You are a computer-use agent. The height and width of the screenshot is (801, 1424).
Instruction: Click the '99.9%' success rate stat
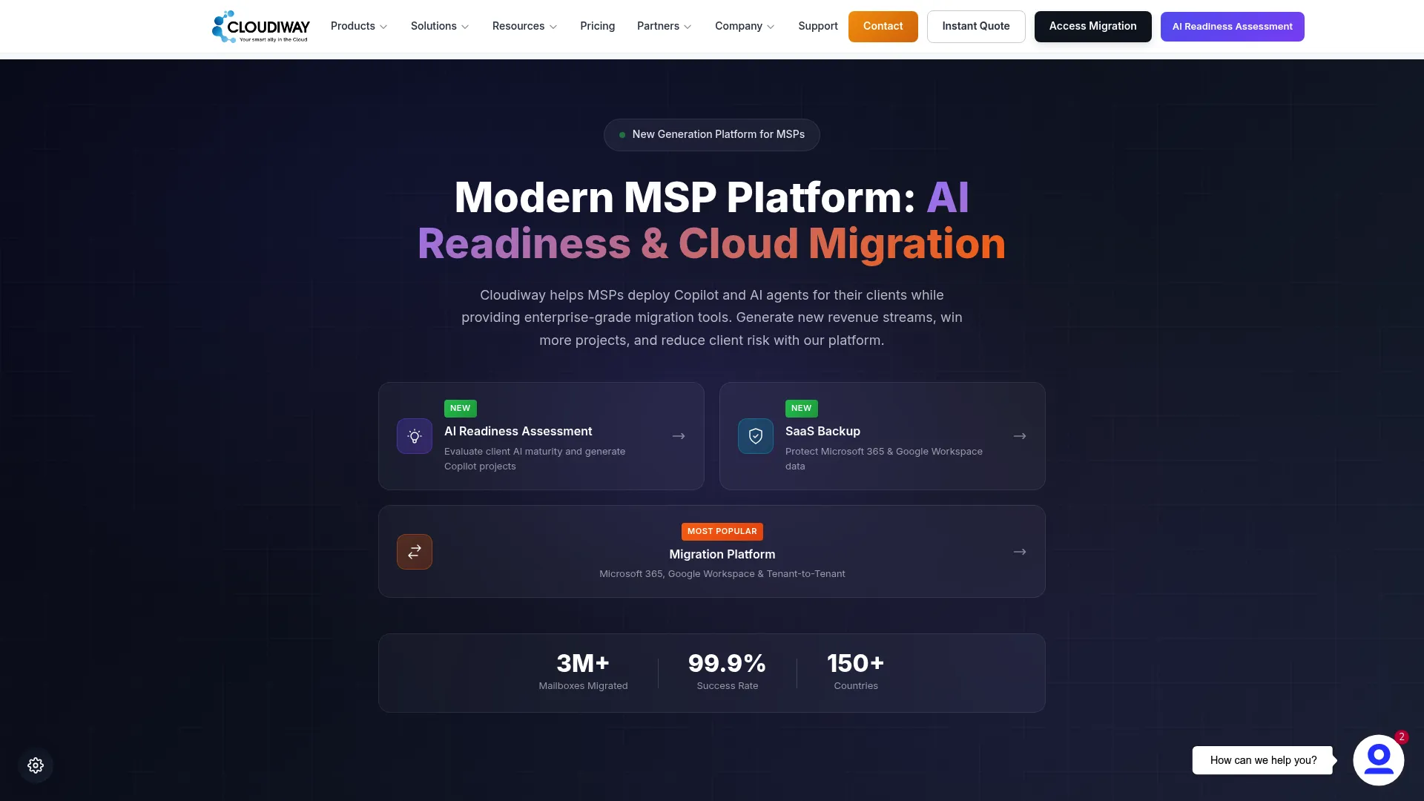pos(727,663)
